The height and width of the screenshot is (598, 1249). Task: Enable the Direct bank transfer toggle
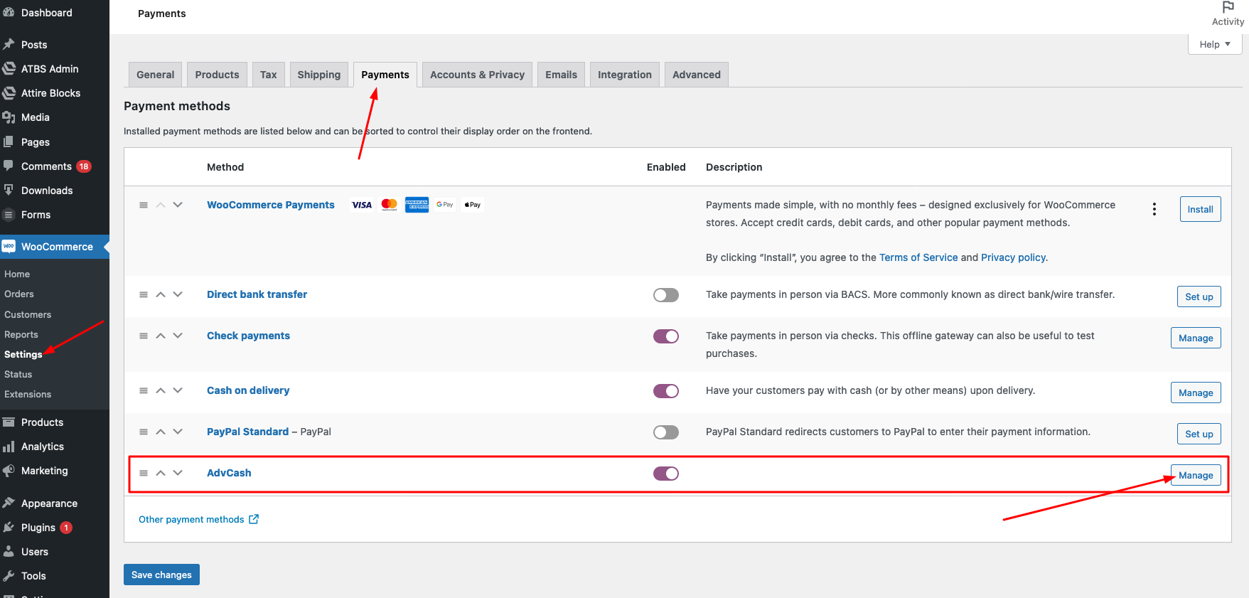pyautogui.click(x=666, y=295)
